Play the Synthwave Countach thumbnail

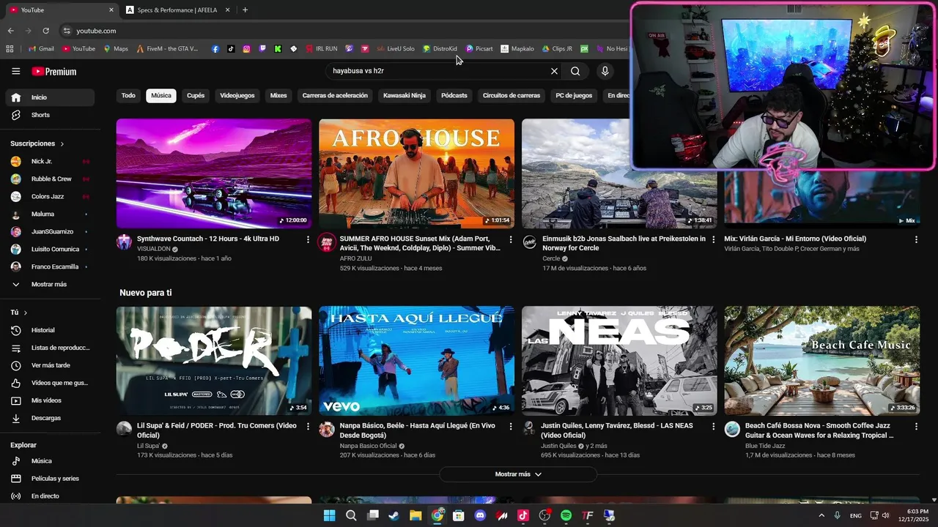[x=214, y=173]
